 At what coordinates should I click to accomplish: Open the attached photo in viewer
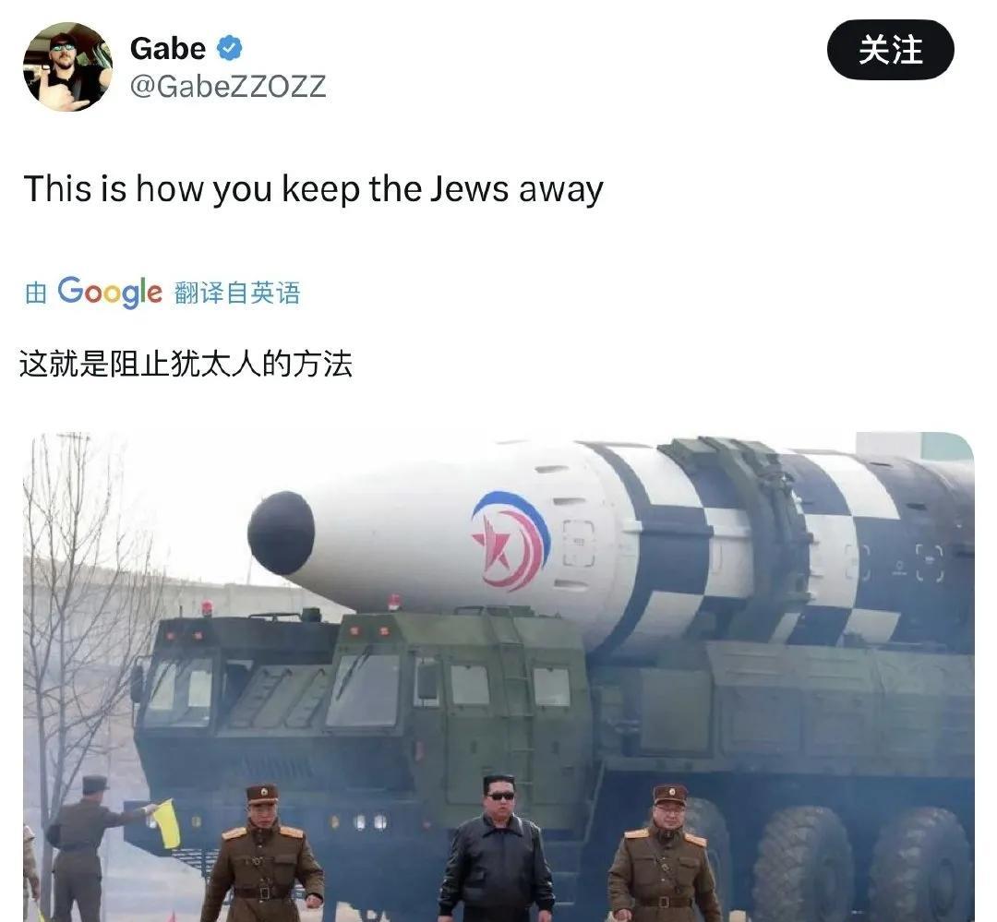[x=498, y=677]
